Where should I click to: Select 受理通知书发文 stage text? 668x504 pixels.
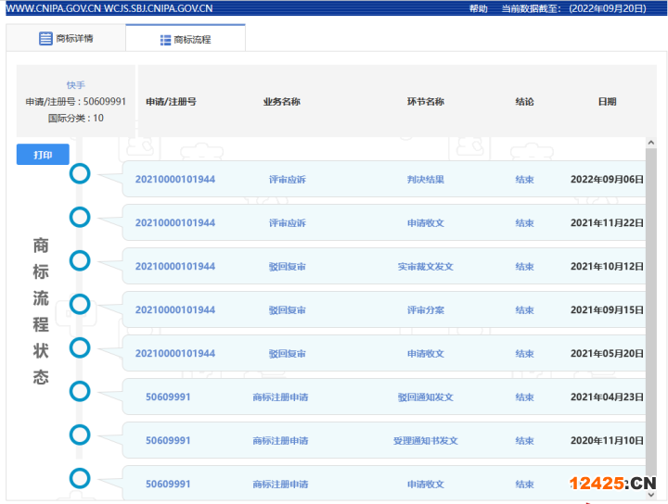pos(425,441)
